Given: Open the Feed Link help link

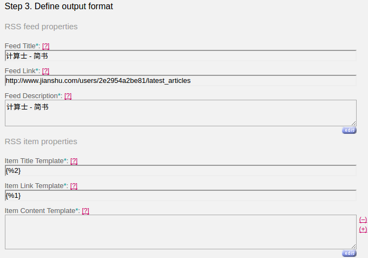Looking at the screenshot, I should 45,70.
